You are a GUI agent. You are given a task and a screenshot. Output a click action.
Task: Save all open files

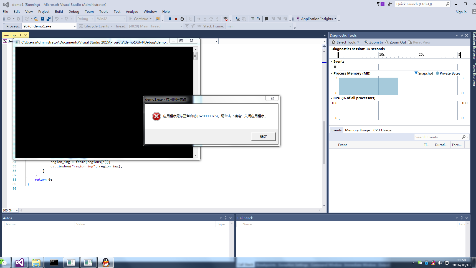pyautogui.click(x=49, y=19)
